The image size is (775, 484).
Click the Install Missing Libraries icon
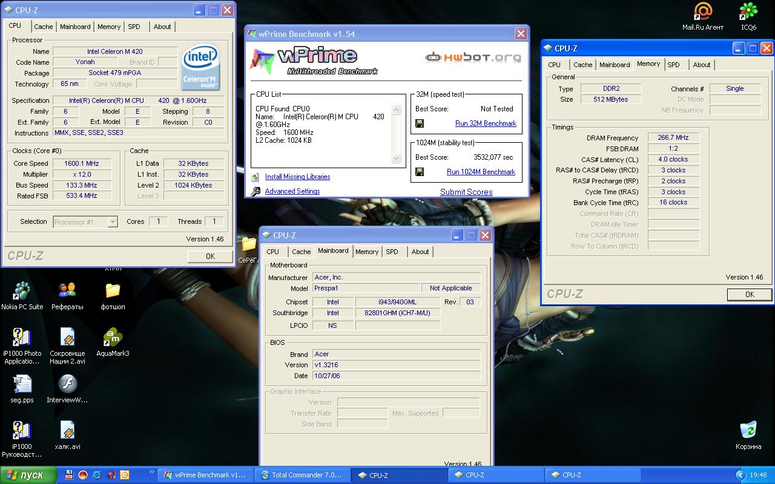coord(256,177)
